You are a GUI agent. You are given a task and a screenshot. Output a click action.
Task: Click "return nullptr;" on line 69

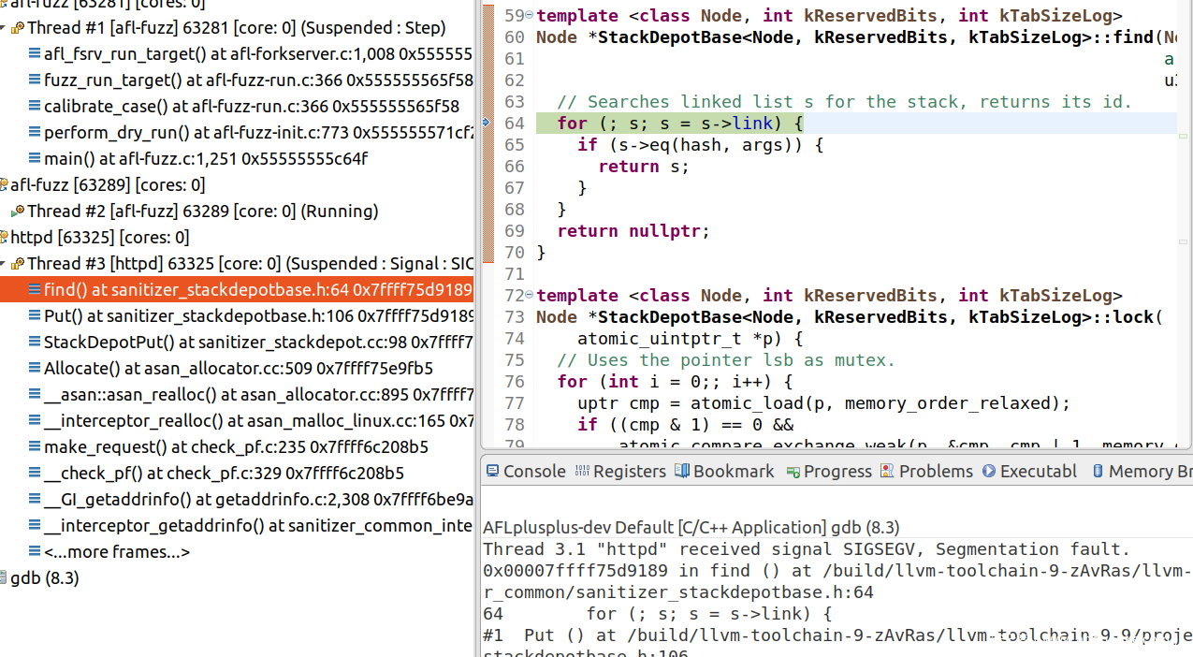coord(633,230)
